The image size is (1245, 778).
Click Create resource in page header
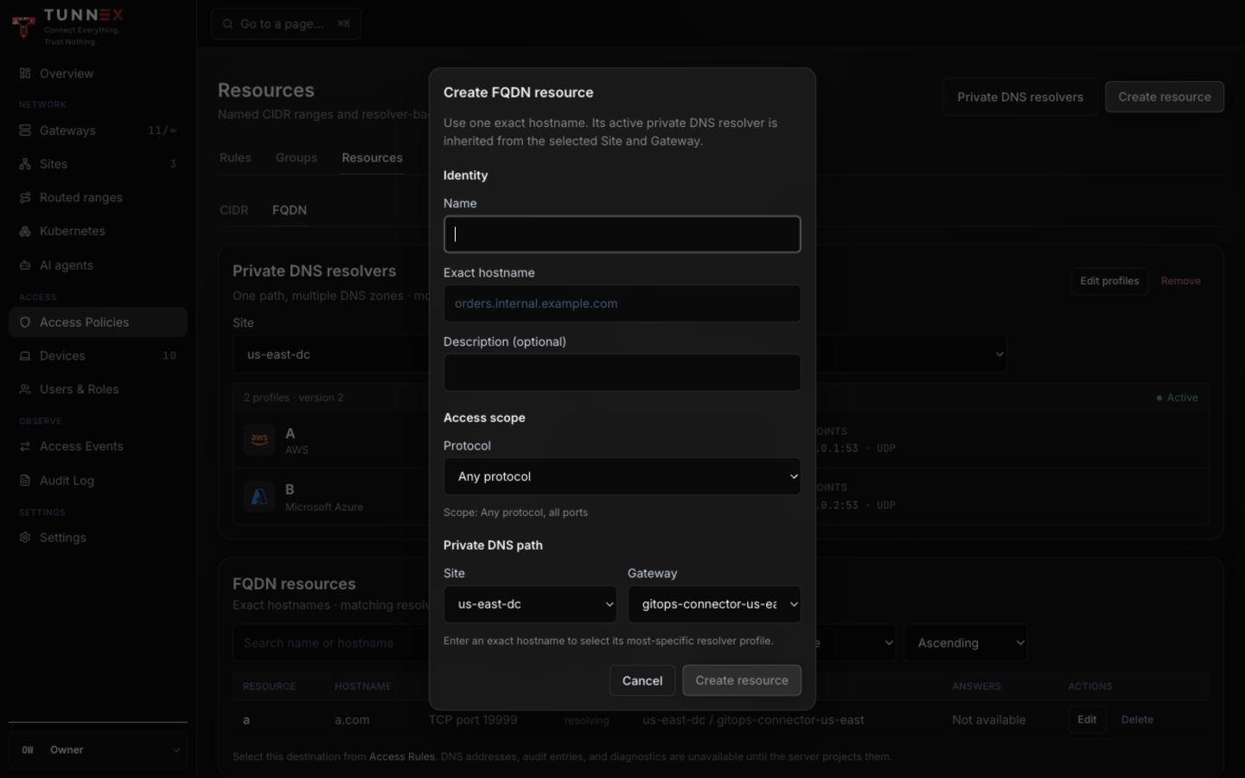(x=1165, y=97)
